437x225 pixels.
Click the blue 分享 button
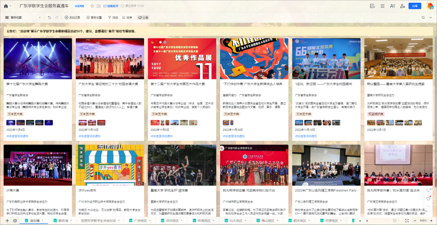(415, 6)
